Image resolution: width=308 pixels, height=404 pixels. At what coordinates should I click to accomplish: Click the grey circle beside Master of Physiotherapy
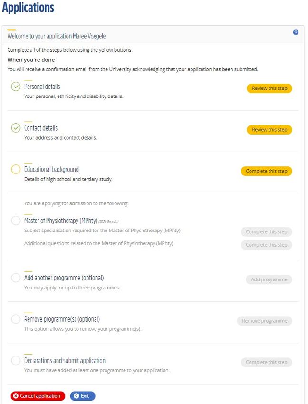point(16,221)
